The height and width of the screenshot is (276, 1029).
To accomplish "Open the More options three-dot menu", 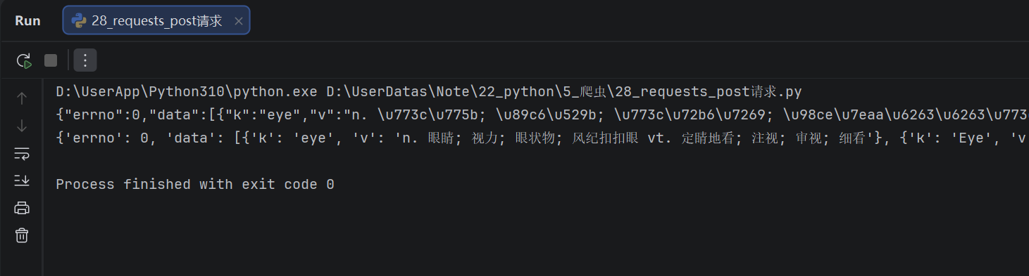I will [x=85, y=61].
